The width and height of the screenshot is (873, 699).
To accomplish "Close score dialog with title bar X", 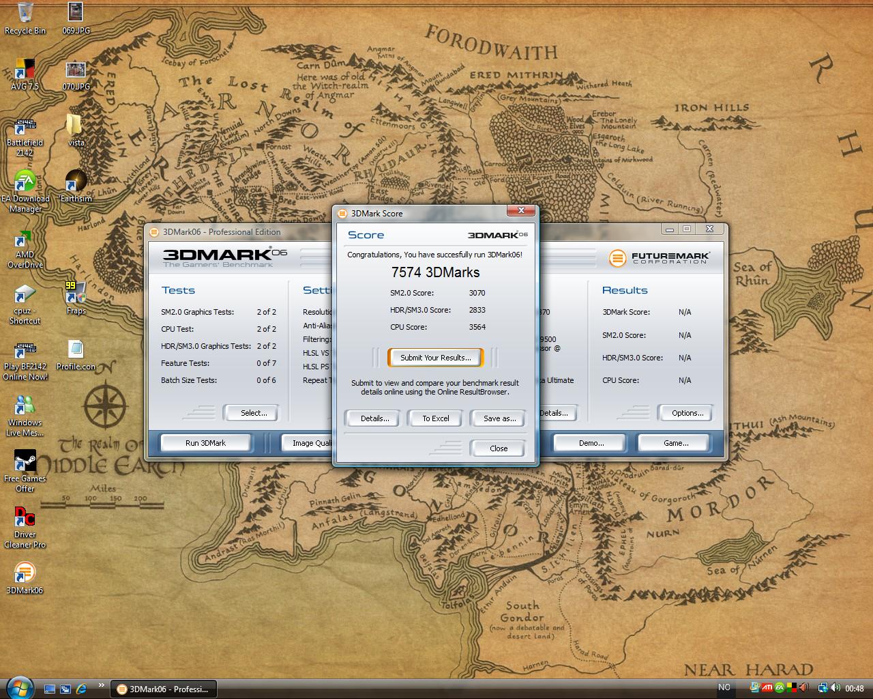I will (521, 211).
